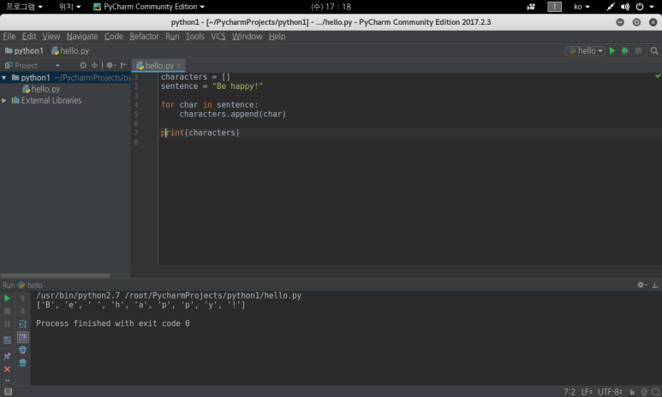
Task: Clear all console output with trash icon
Action: [23, 363]
